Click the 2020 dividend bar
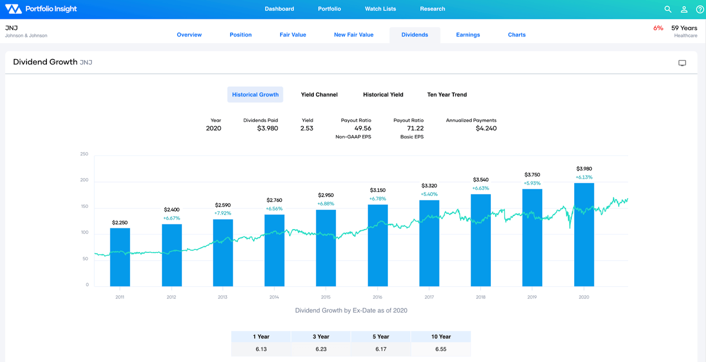706x362 pixels. click(x=584, y=235)
